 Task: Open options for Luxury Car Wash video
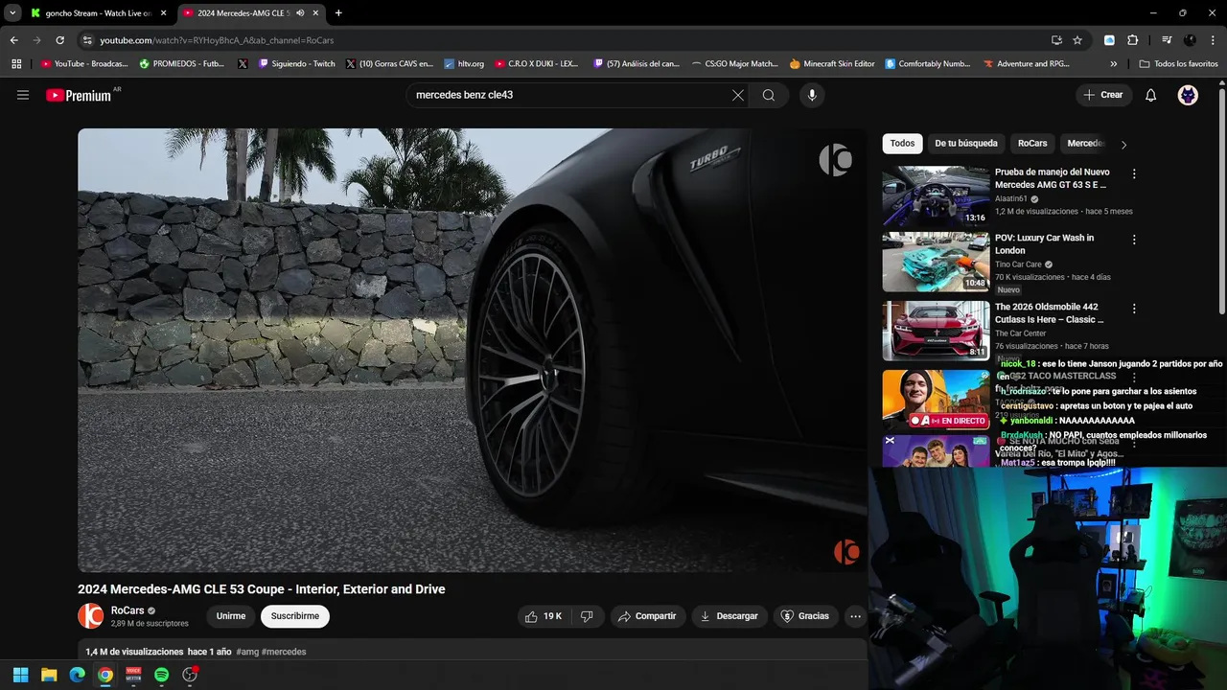tap(1134, 240)
